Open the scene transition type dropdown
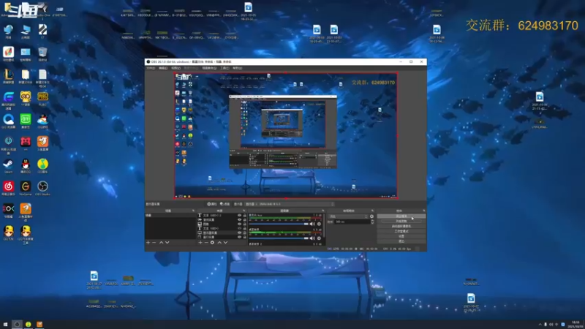Screen dimensions: 585x329 (x=348, y=216)
